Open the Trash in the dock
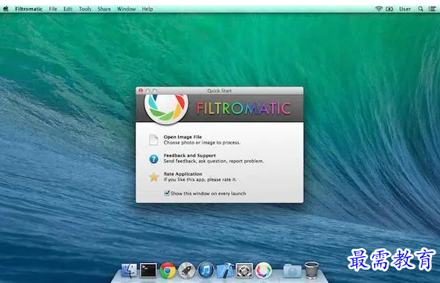The width and height of the screenshot is (440, 283). (311, 270)
